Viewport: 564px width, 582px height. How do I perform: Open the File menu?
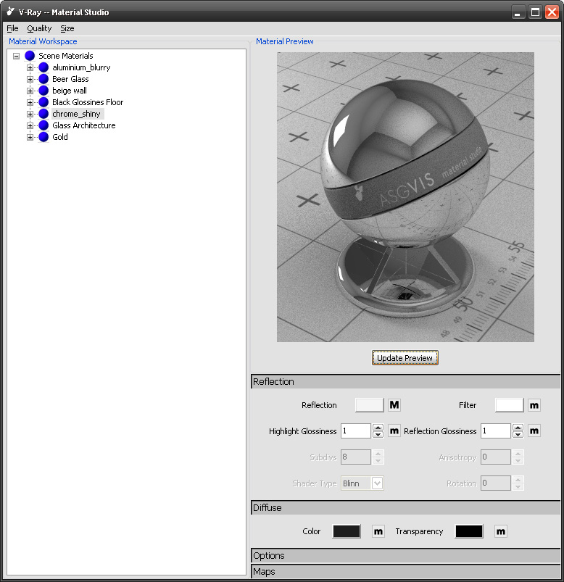[12, 28]
